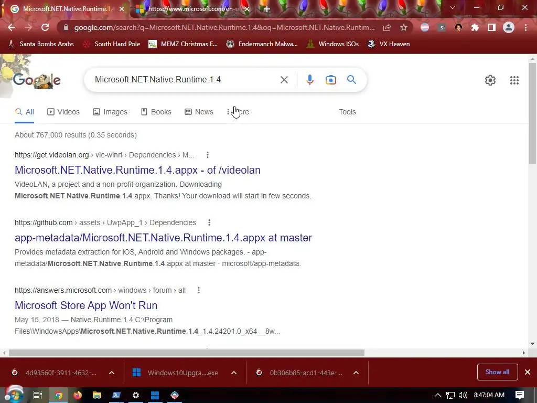
Task: Share this page using the share icon
Action: coord(387,27)
